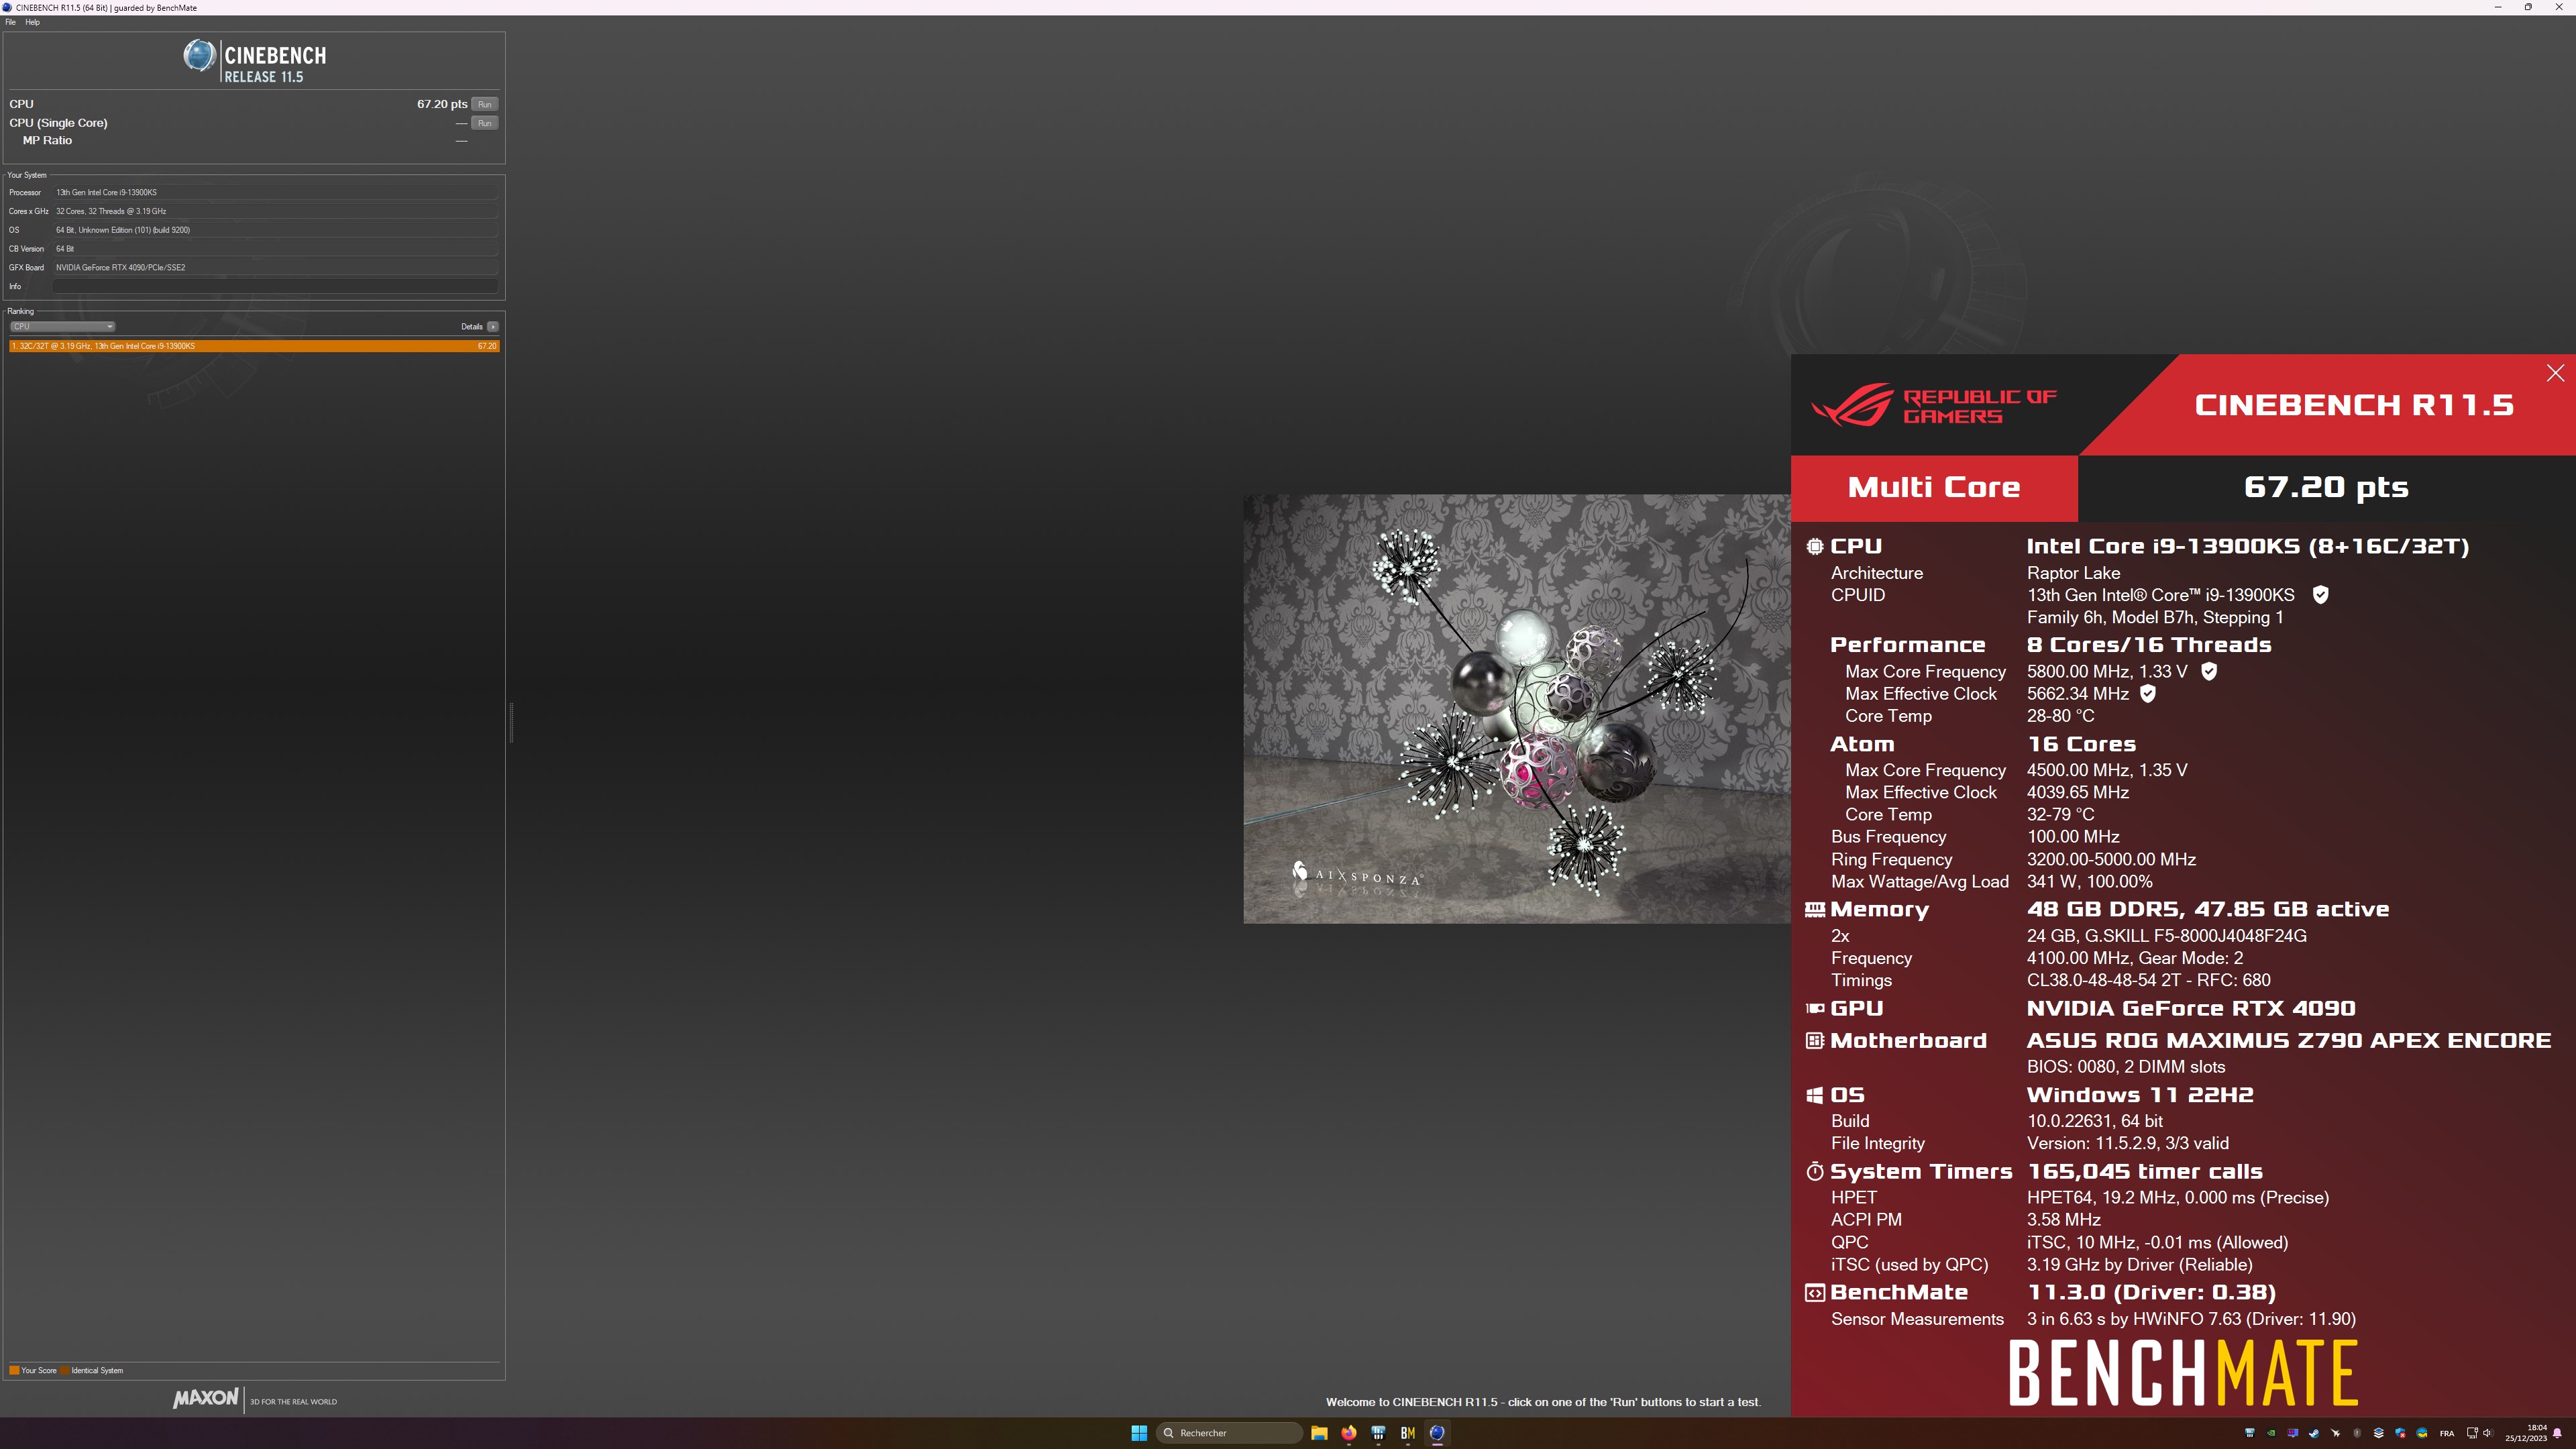Click the Rechercher taskbar search box
The width and height of the screenshot is (2576, 1449).
[x=1230, y=1433]
